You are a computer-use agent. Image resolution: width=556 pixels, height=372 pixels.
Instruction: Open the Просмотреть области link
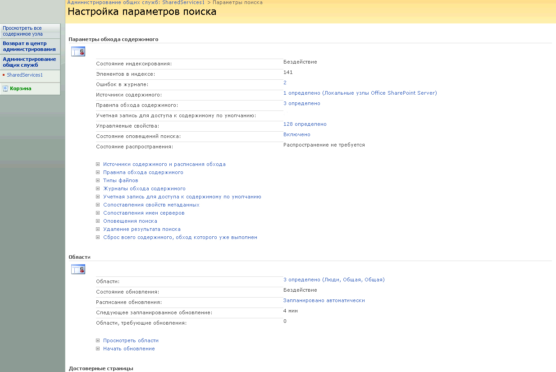click(x=131, y=341)
